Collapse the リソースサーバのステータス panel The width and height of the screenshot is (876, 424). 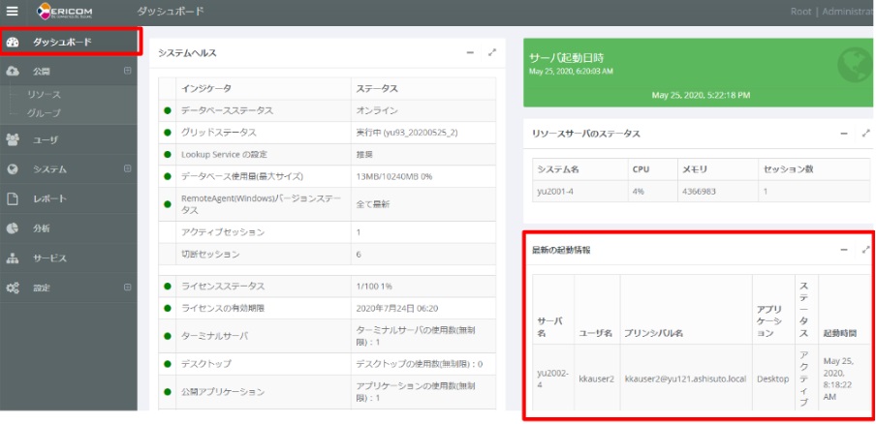(x=843, y=133)
